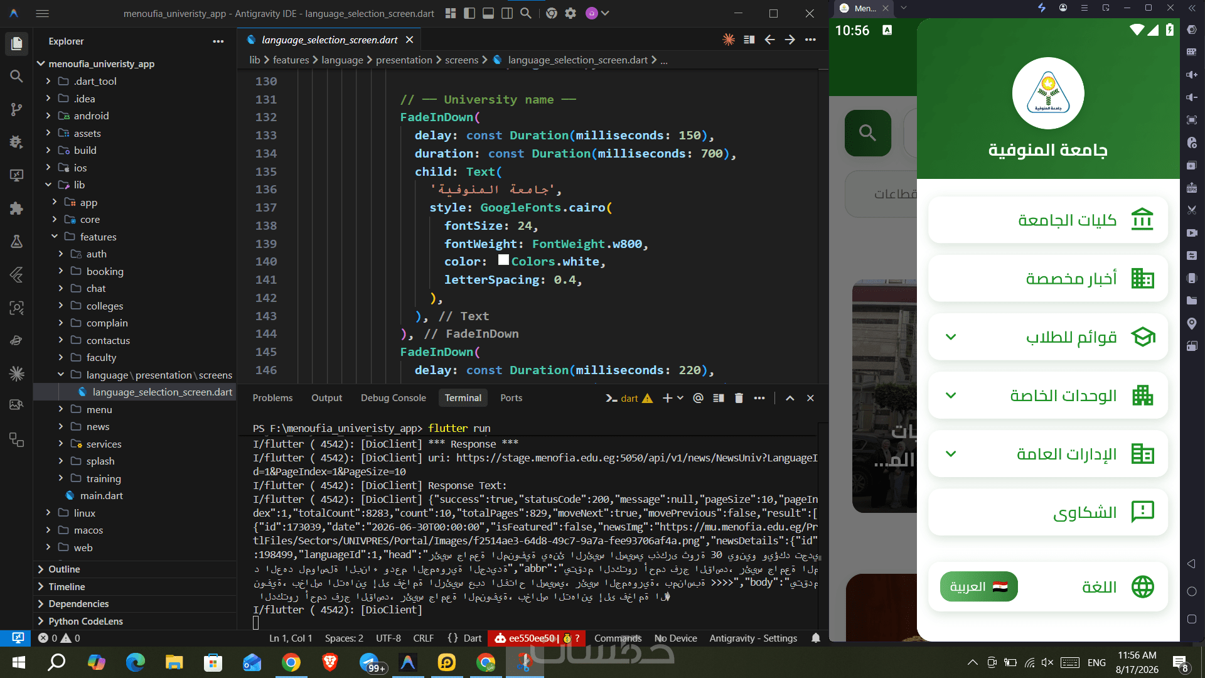Close the language_selection_screen.dart tab

[x=409, y=40]
